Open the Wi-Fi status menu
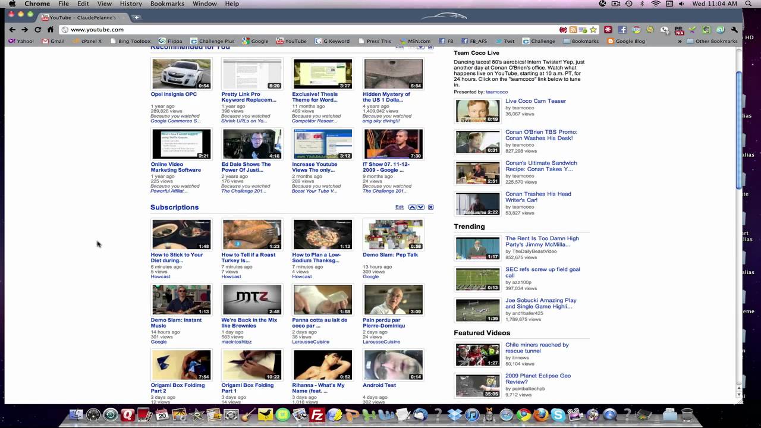 (x=656, y=4)
